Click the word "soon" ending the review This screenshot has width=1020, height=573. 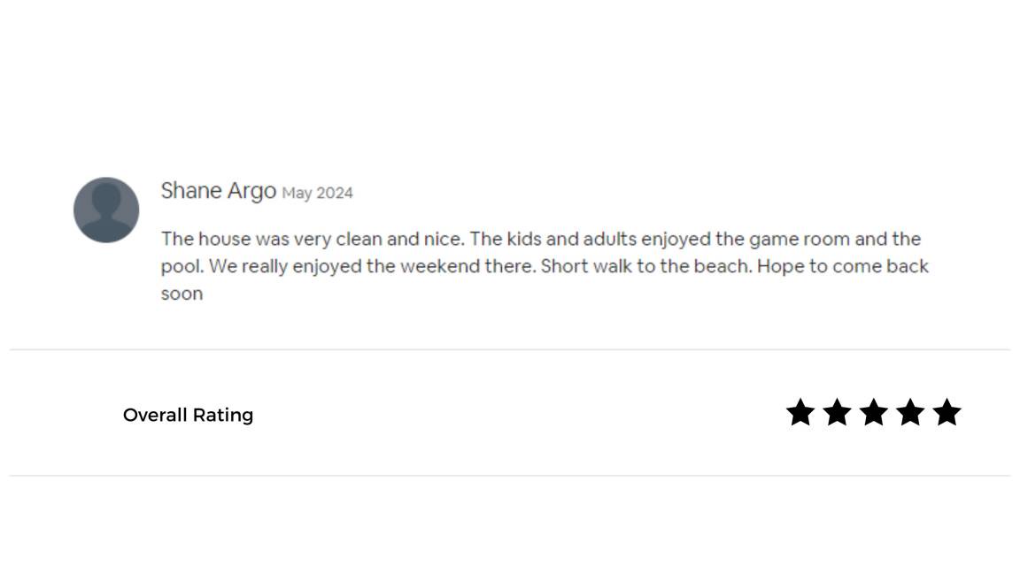click(x=182, y=294)
